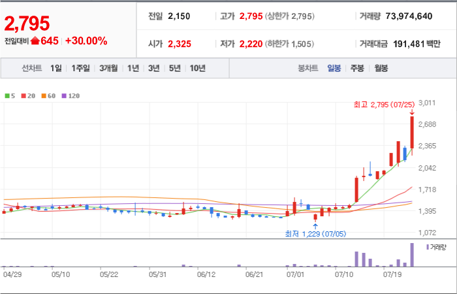Click the 07/10 date axis label
This screenshot has height=294, width=457.
(343, 274)
